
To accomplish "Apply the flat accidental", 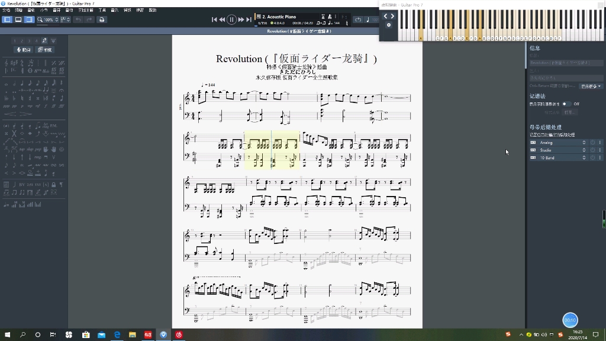I will pos(14,99).
